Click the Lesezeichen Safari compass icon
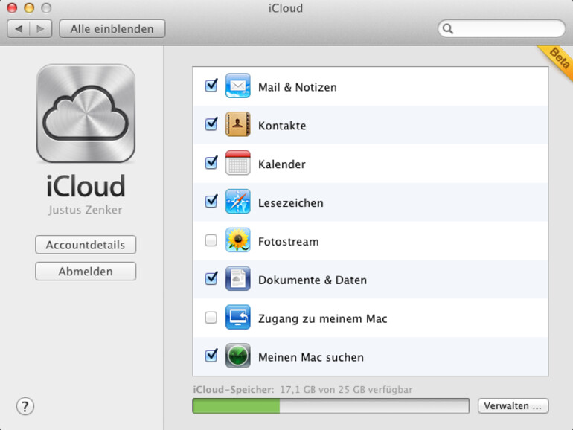The width and height of the screenshot is (573, 430). pos(238,202)
